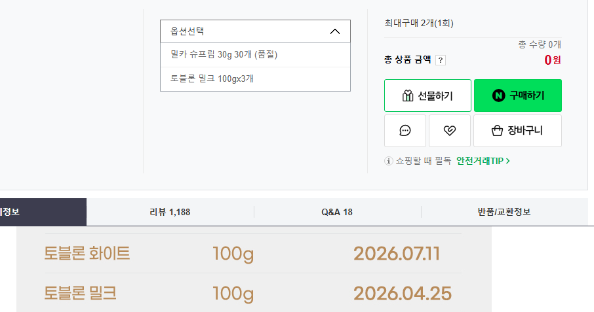Click the question mark beside 총 상품 금액
Viewport: 594px width, 312px height.
tap(441, 60)
